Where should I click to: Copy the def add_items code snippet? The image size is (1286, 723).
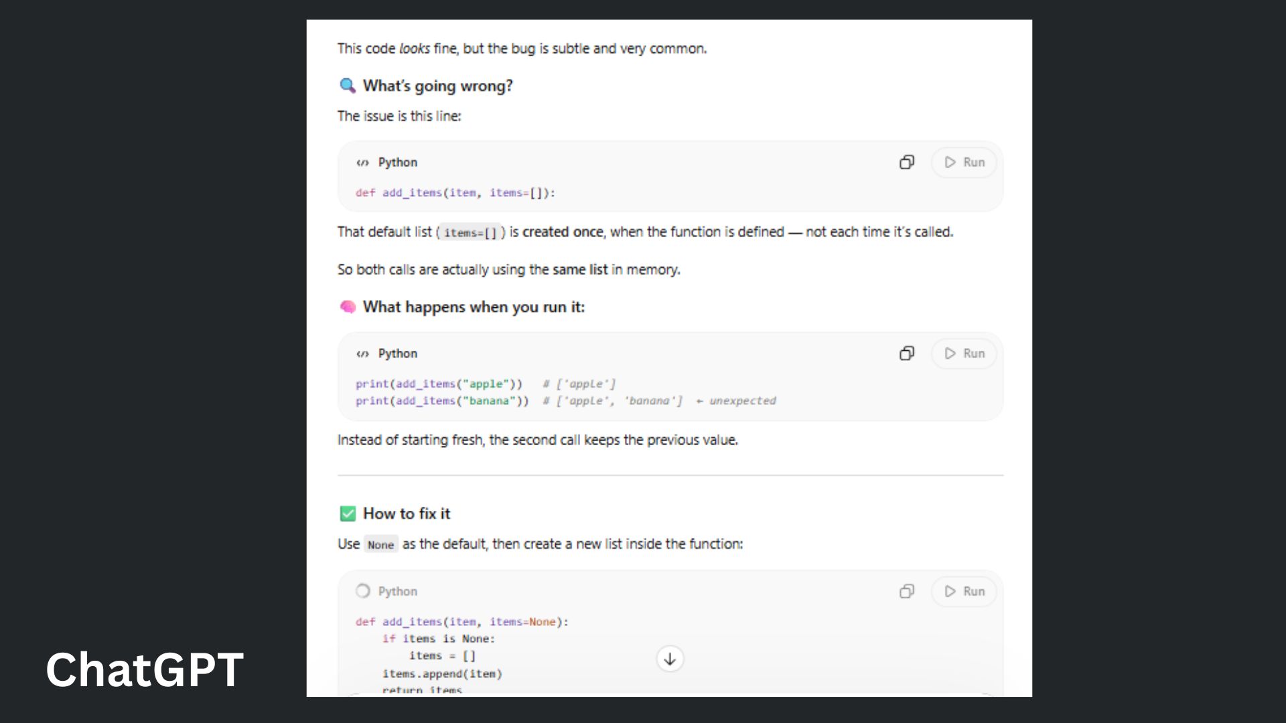[x=906, y=163]
